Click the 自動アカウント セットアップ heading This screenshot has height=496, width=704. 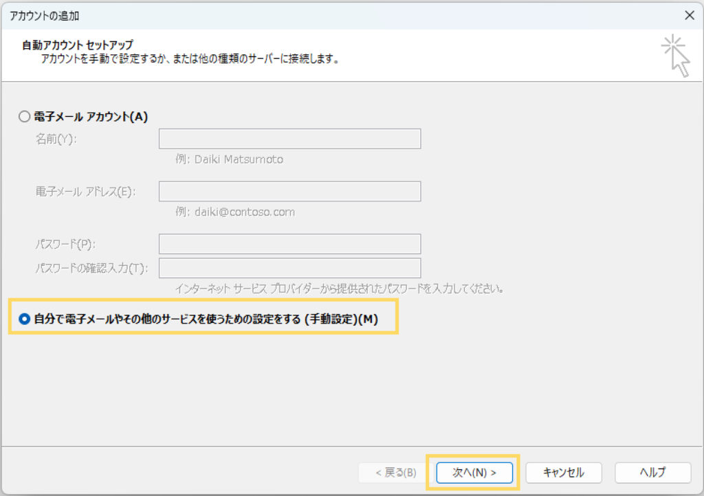(78, 45)
